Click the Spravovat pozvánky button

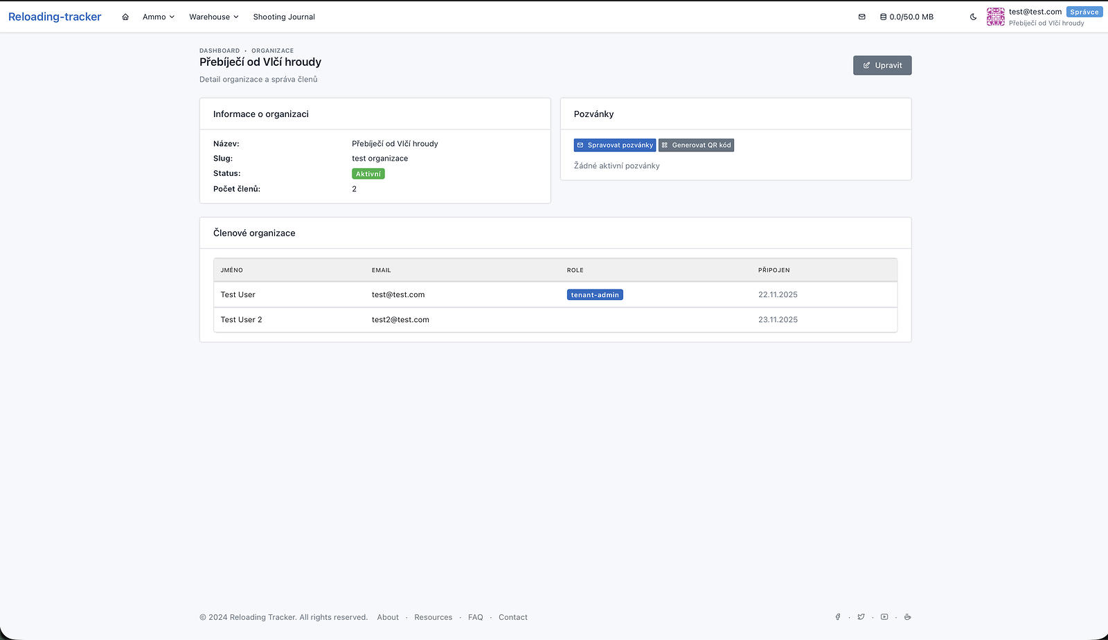[614, 145]
